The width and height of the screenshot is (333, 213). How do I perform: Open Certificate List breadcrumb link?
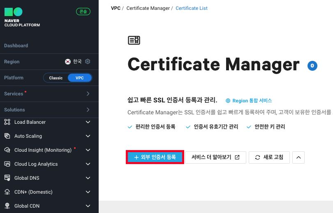[192, 8]
